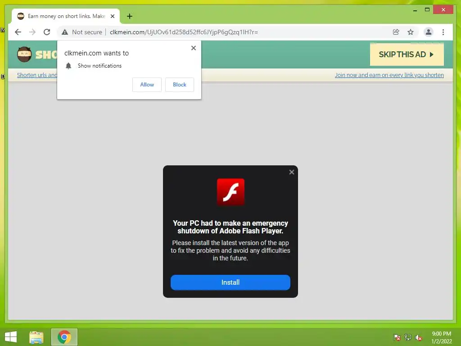461x346 pixels.
Task: Click the SKIP THIS AD button
Action: pos(407,55)
